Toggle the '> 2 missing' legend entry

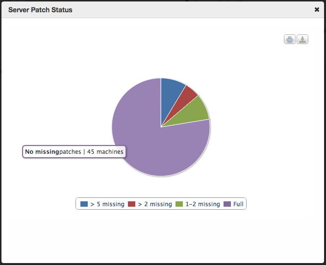coord(150,204)
